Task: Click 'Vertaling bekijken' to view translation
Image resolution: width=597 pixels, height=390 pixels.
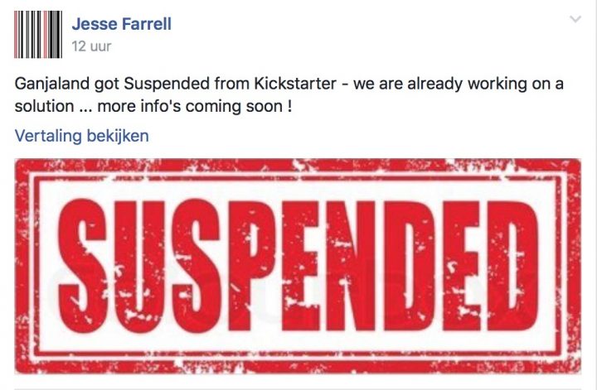Action: [x=81, y=136]
